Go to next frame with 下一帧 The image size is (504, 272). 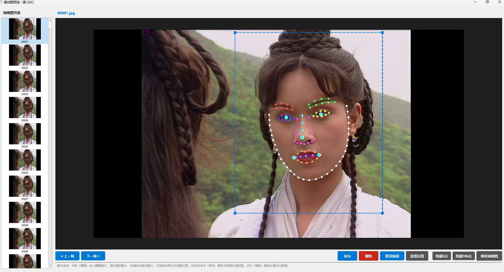(93, 256)
